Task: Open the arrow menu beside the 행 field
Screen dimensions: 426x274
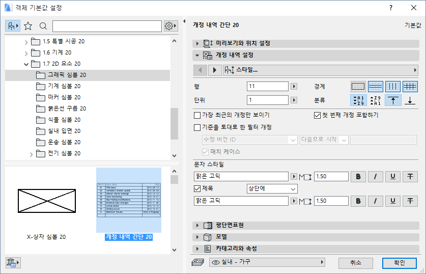Action: tap(294, 87)
